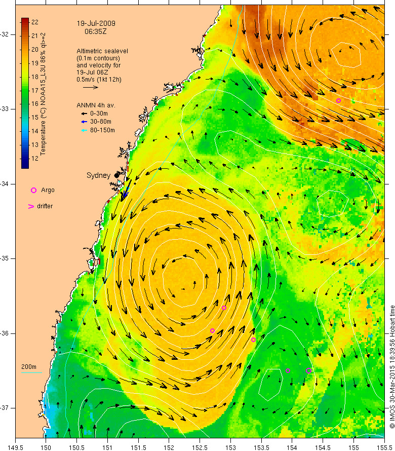This screenshot has height=451, width=395.
Task: Click the 152 longitude tick label
Action: click(x=169, y=447)
